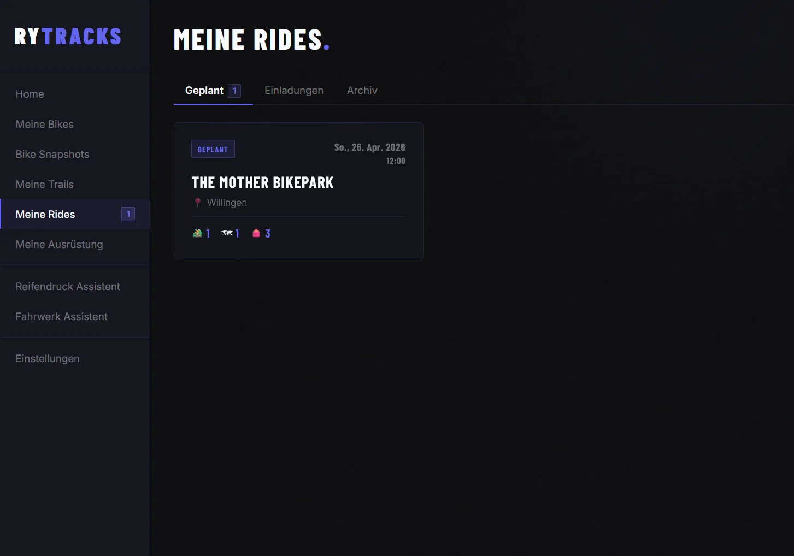This screenshot has height=556, width=794.
Task: Toggle the Geplant filter tab
Action: tap(205, 90)
